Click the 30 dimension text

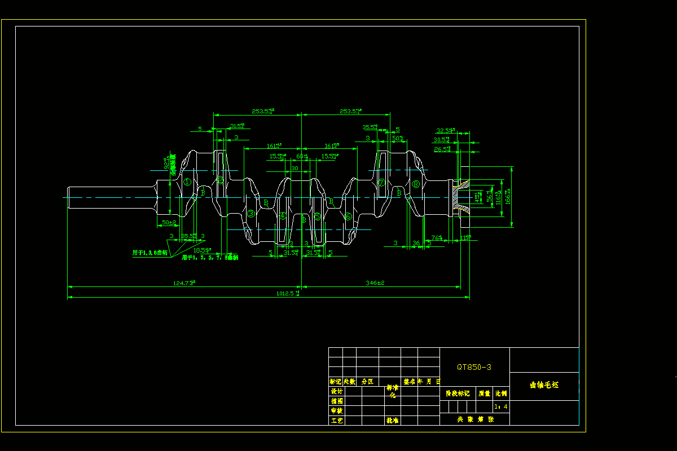click(294, 169)
